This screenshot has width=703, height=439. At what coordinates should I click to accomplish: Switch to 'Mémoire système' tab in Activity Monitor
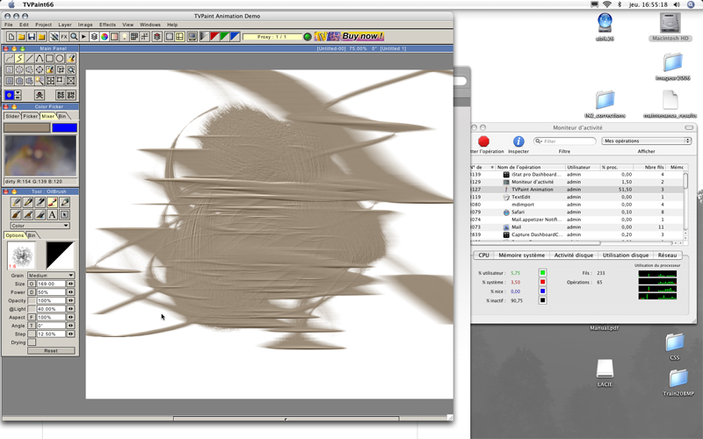pos(521,255)
